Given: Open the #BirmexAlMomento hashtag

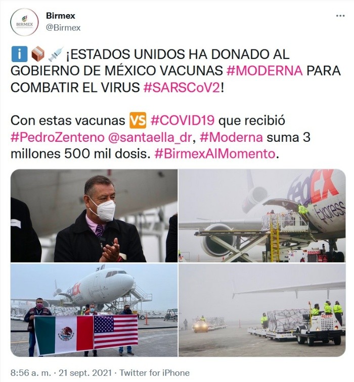Looking at the screenshot, I should (x=215, y=154).
